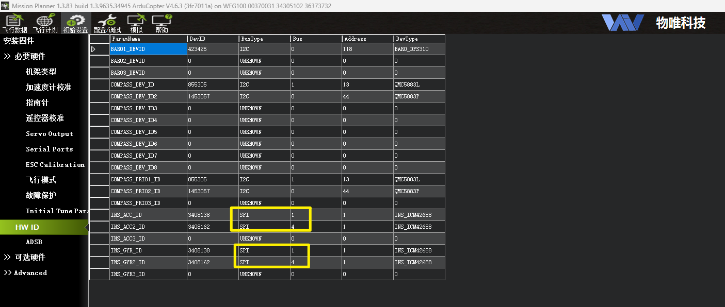The height and width of the screenshot is (307, 725).
Task: Open Initial Tune Parameters page
Action: click(x=57, y=211)
